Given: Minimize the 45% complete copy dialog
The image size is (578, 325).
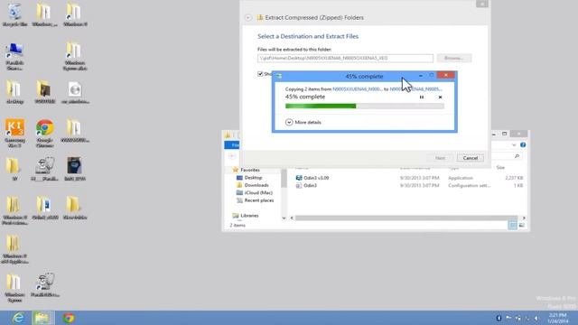Looking at the screenshot, I should [421, 76].
